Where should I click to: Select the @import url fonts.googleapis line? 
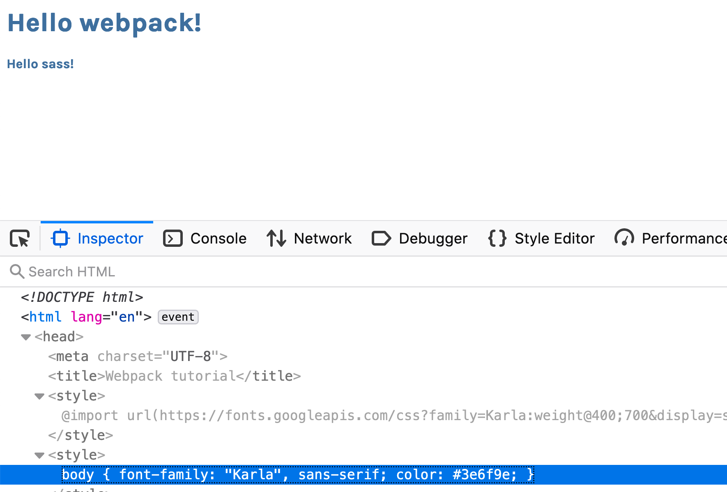click(x=394, y=415)
